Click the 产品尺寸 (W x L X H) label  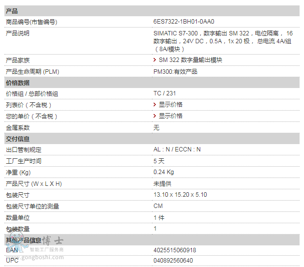[34, 183]
